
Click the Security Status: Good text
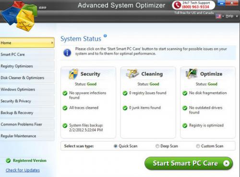[x=85, y=84]
